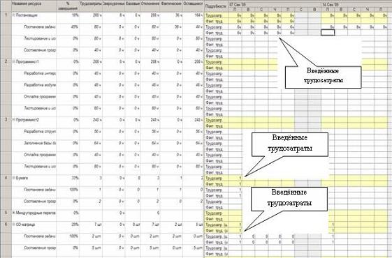This screenshot has height=258, width=392.
Task: Select the Отклонение column header
Action: click(150, 6)
